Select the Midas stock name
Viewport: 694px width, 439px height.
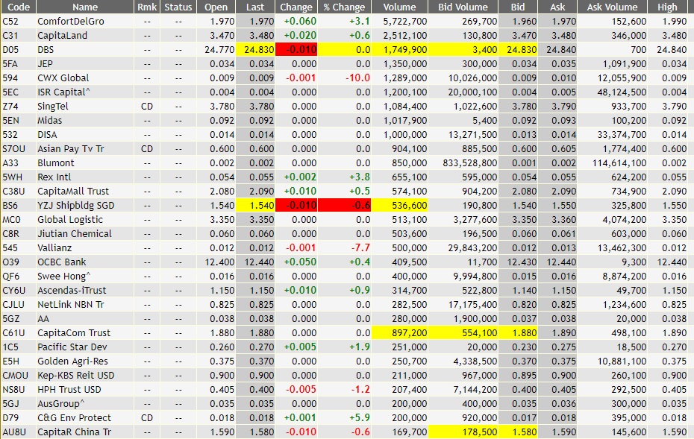[x=49, y=120]
